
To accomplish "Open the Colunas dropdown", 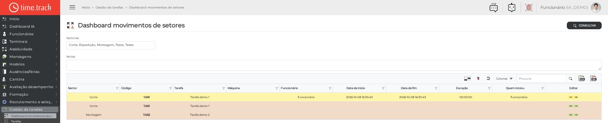I will (504, 79).
